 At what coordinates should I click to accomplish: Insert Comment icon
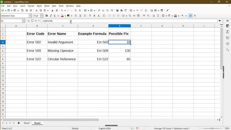click(142, 10)
